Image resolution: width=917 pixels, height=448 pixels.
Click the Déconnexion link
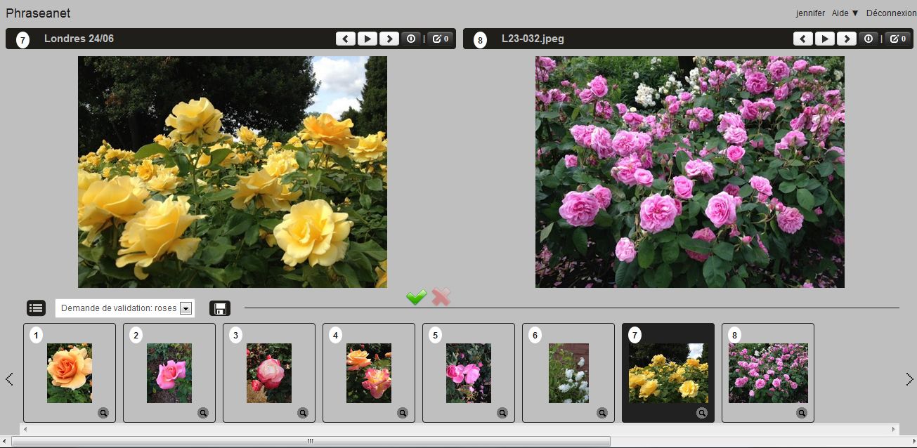(x=891, y=13)
